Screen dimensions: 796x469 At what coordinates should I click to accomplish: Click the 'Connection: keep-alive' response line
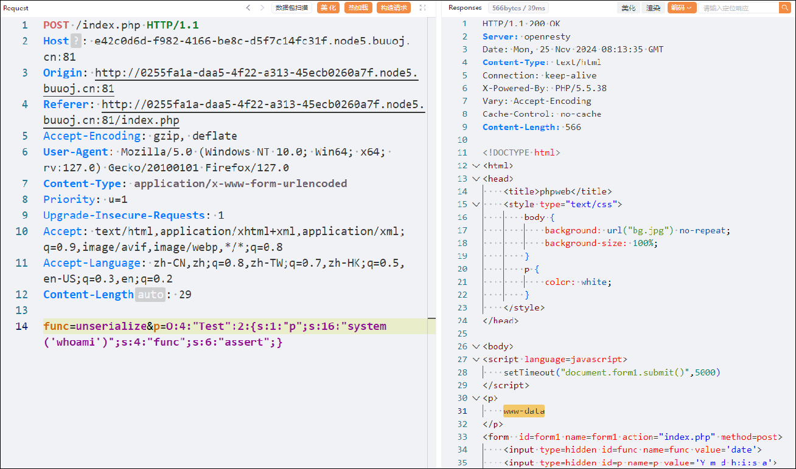(x=539, y=75)
